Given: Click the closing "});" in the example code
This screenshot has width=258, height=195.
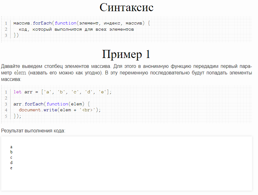Looking at the screenshot, I should tap(17, 116).
